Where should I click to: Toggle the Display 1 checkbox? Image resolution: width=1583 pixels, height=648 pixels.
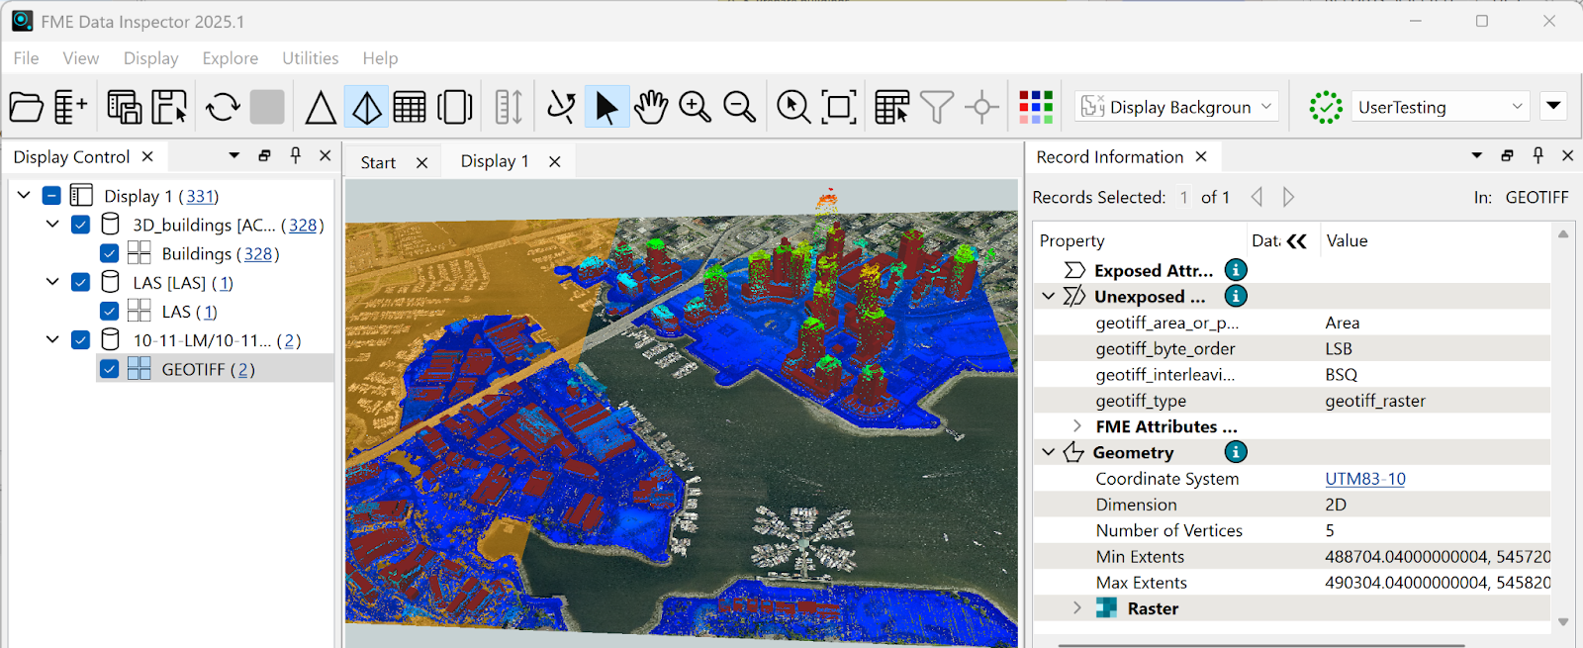pos(52,196)
